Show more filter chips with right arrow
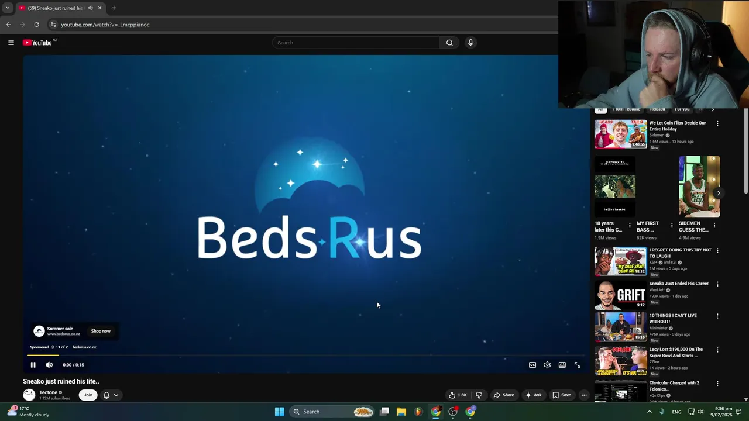 (x=712, y=109)
